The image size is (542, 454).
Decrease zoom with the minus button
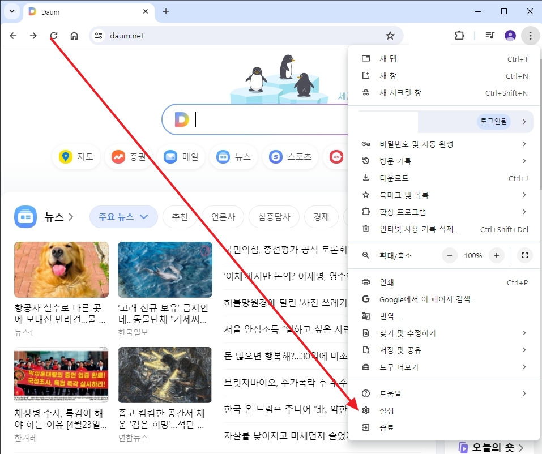(x=449, y=256)
